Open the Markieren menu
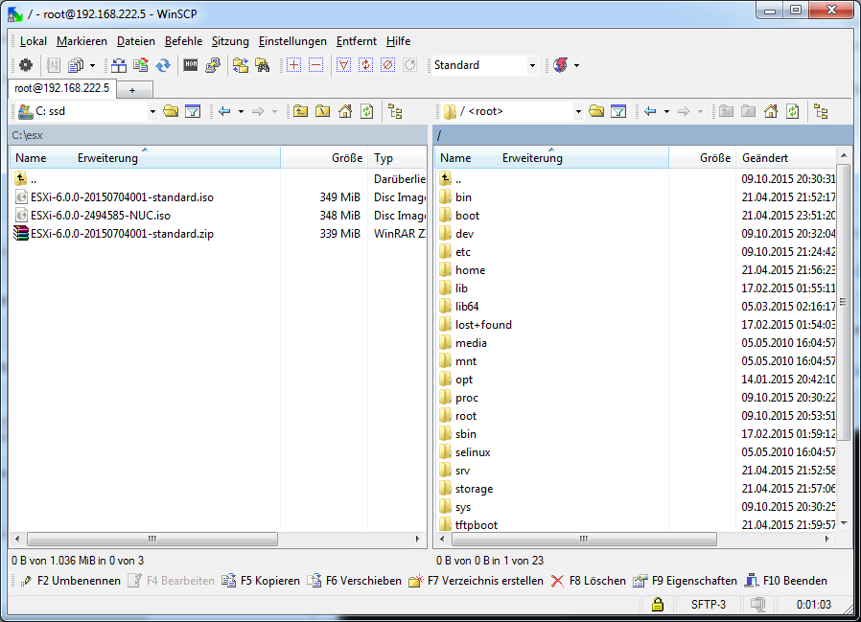 81,41
